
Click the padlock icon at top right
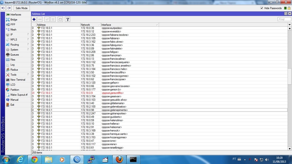tap(289, 8)
